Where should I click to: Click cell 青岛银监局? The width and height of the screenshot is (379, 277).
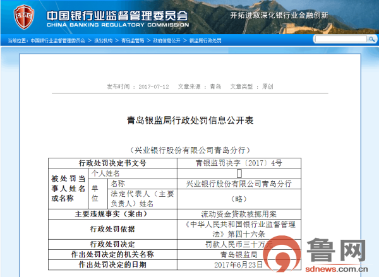coord(239,254)
